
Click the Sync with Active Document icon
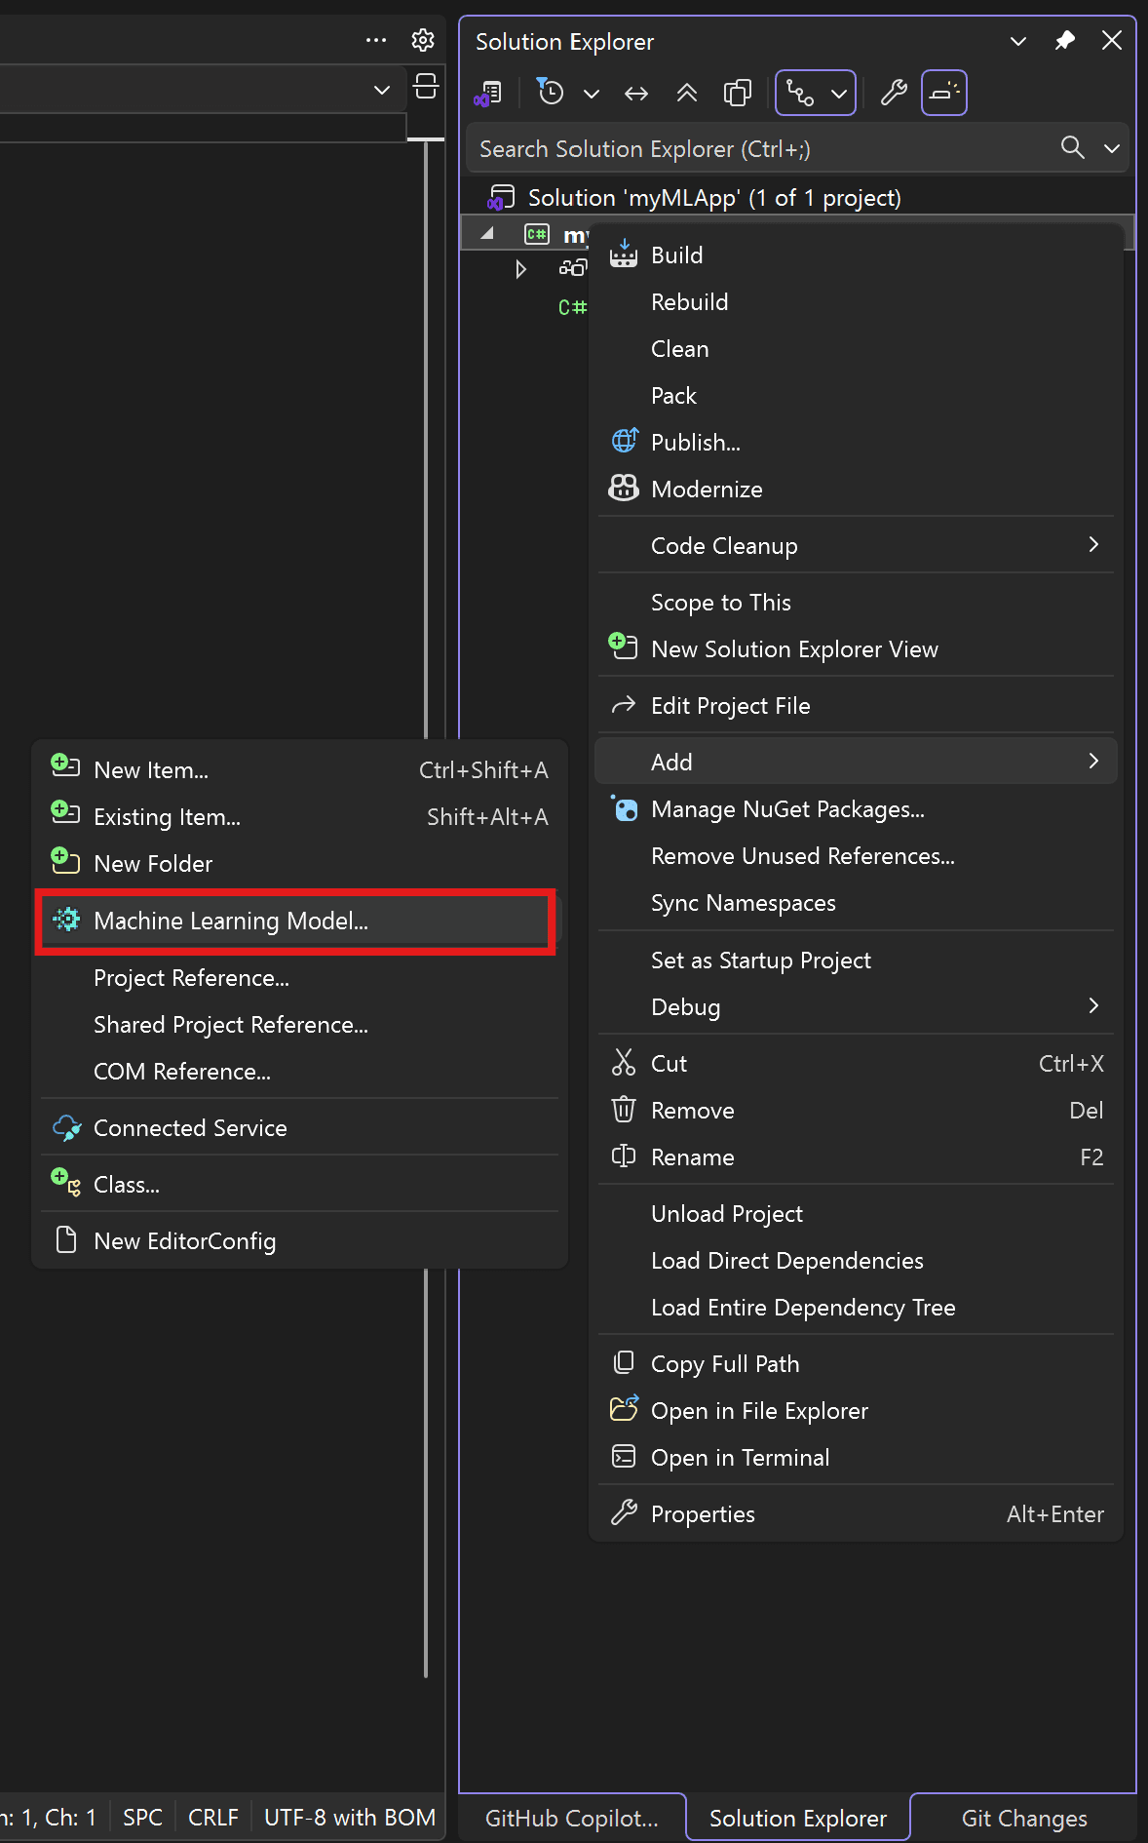click(636, 94)
